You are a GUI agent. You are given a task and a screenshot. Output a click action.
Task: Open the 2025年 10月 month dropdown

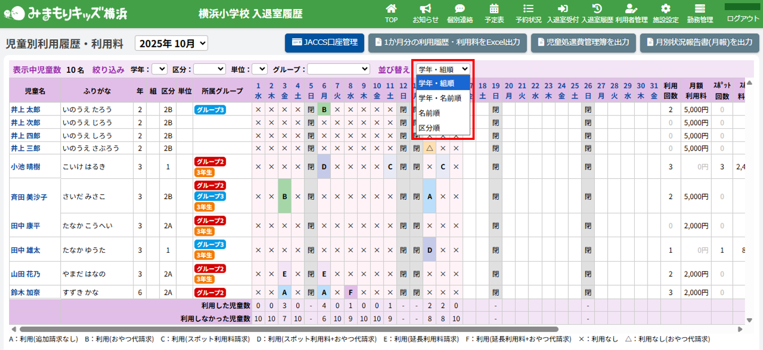click(x=172, y=43)
